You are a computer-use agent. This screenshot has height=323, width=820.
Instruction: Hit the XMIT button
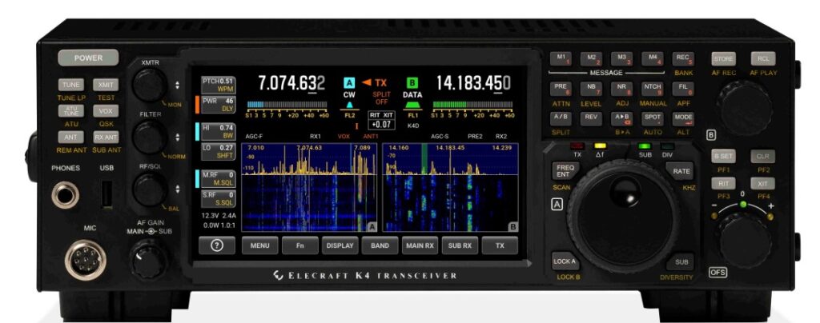[106, 85]
